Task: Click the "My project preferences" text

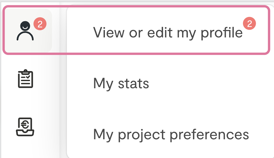Action: tap(171, 134)
